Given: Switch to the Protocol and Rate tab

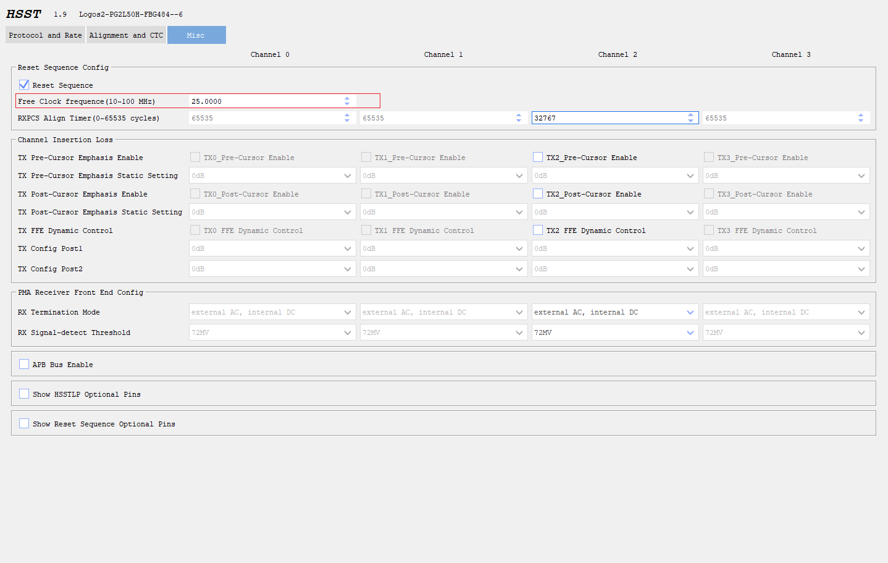Looking at the screenshot, I should click(x=44, y=35).
